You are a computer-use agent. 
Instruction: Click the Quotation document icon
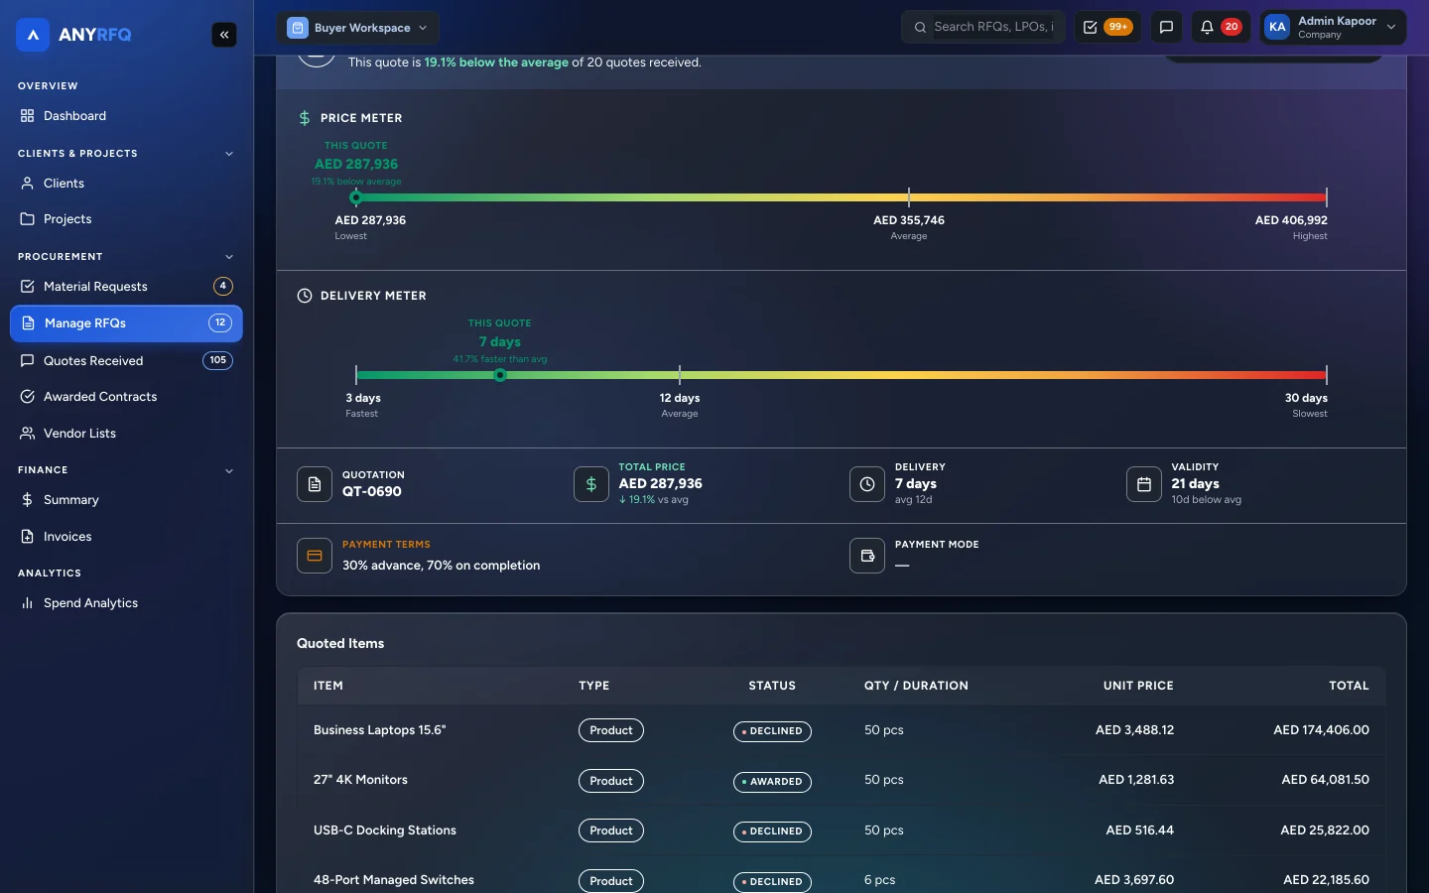(315, 484)
